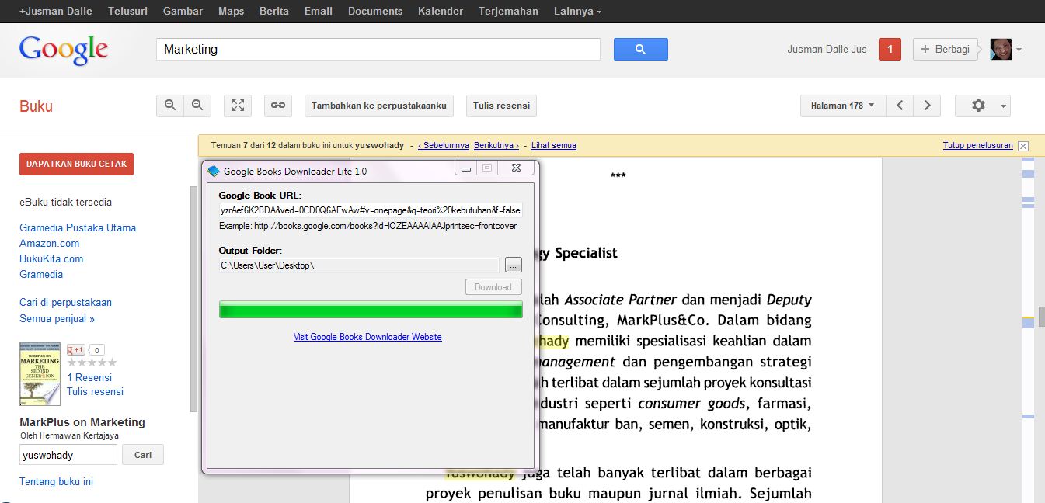Click Tambahkan ke perpustakaanku button
Image resolution: width=1045 pixels, height=503 pixels.
[x=379, y=106]
